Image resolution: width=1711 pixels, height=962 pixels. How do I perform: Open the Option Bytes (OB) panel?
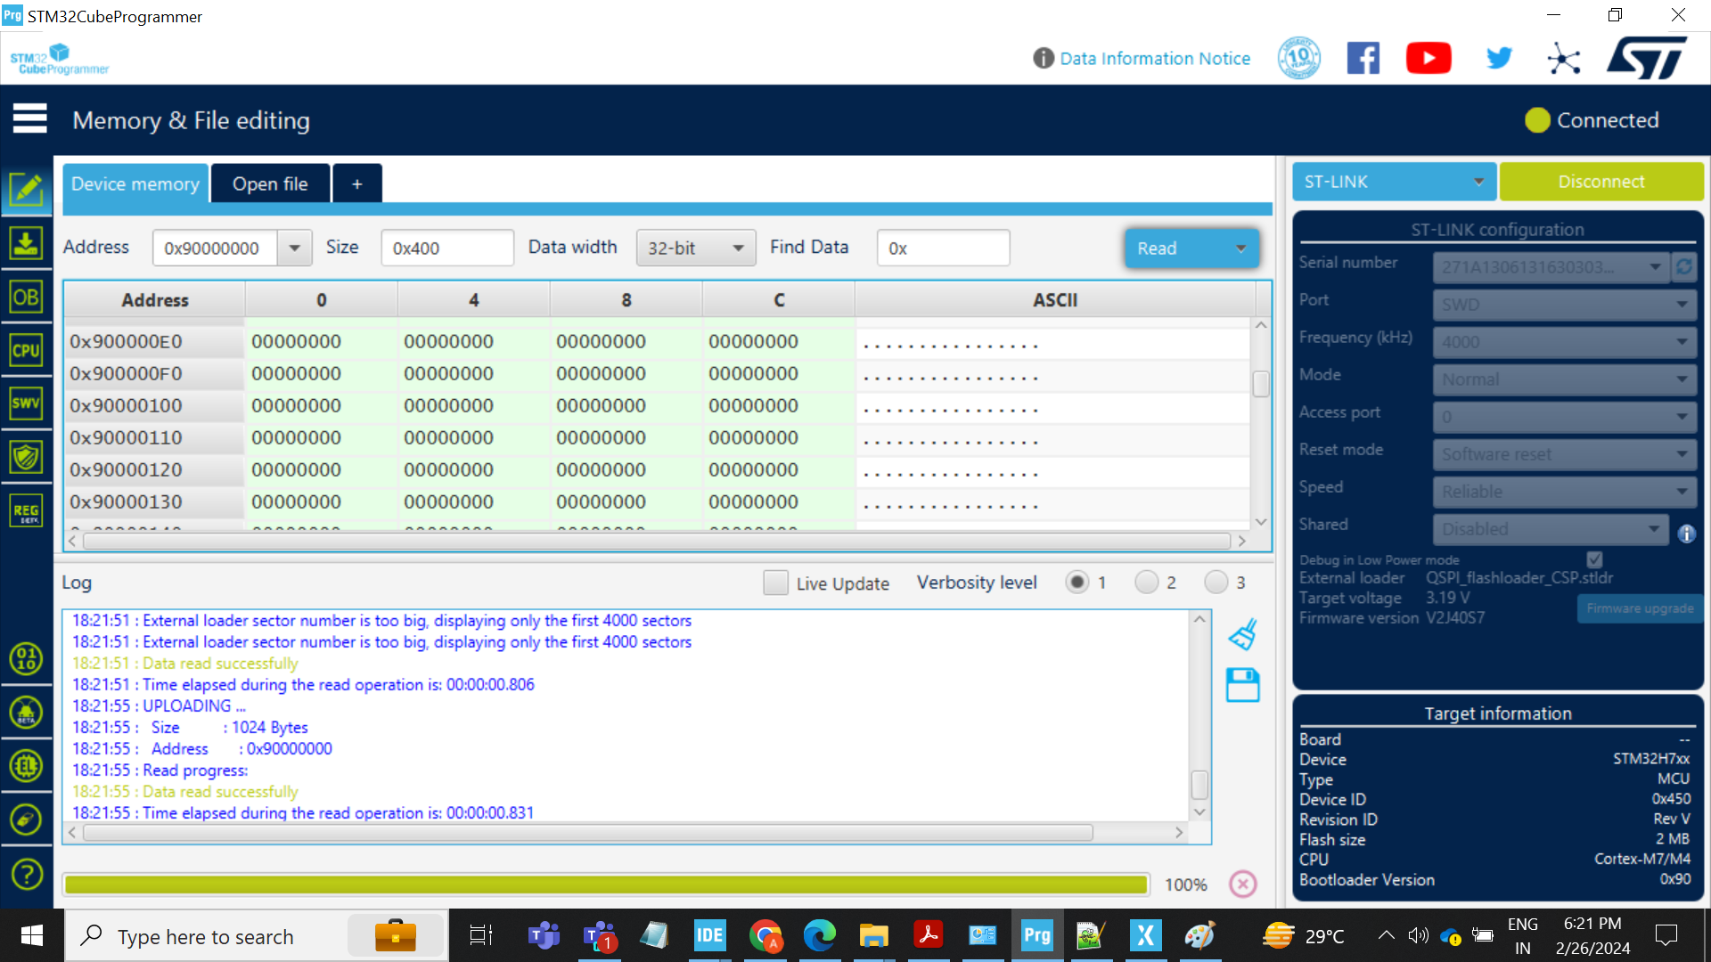click(26, 297)
